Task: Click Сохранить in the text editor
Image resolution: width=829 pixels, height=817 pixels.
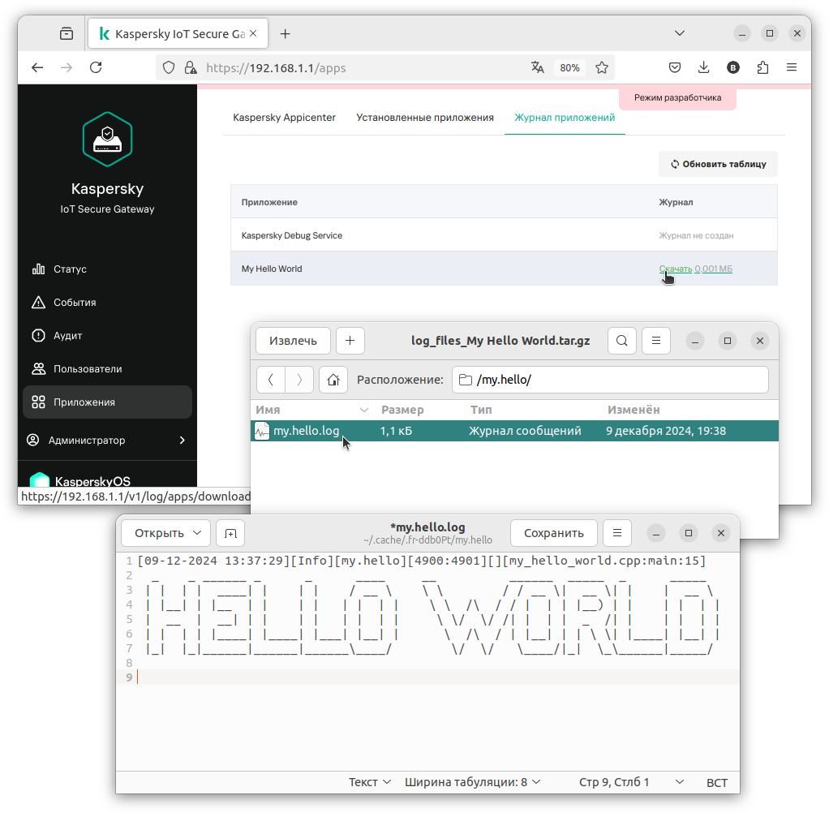Action: pos(553,533)
